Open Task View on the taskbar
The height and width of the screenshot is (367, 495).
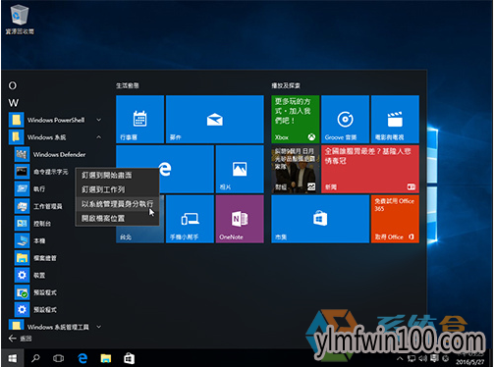pyautogui.click(x=58, y=358)
